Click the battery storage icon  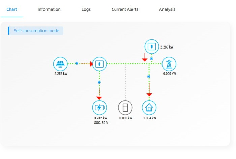99,108
